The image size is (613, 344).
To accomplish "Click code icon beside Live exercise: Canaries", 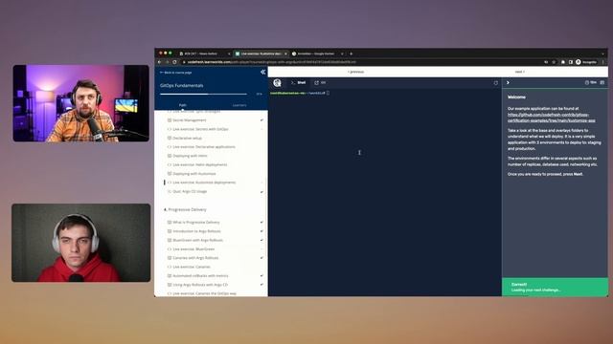I will click(x=170, y=267).
